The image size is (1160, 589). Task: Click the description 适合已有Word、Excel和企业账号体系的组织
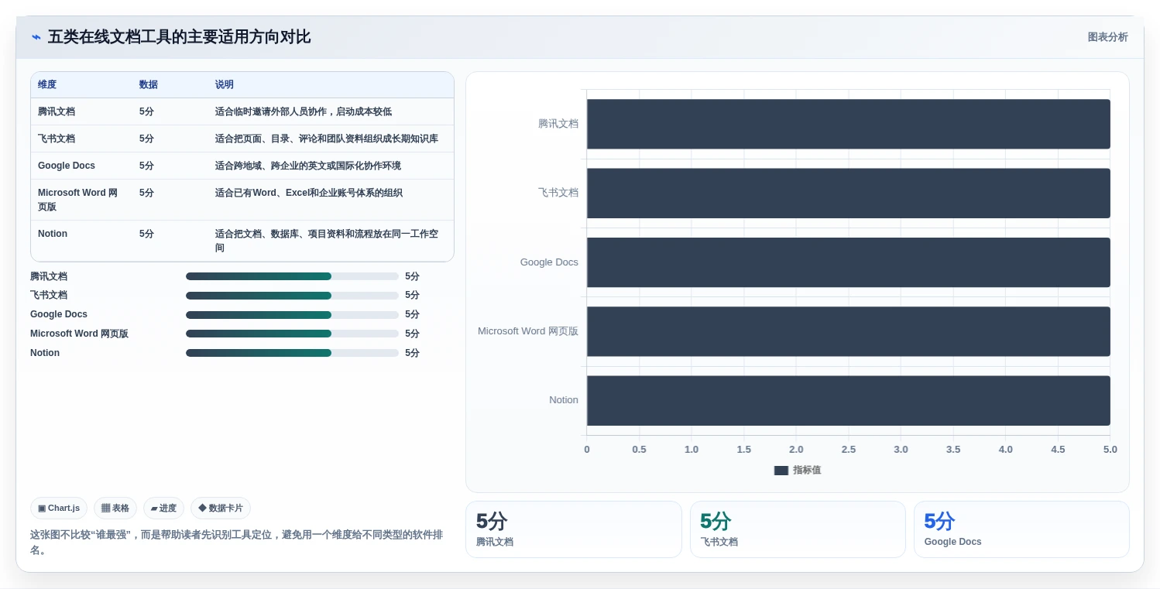click(309, 193)
